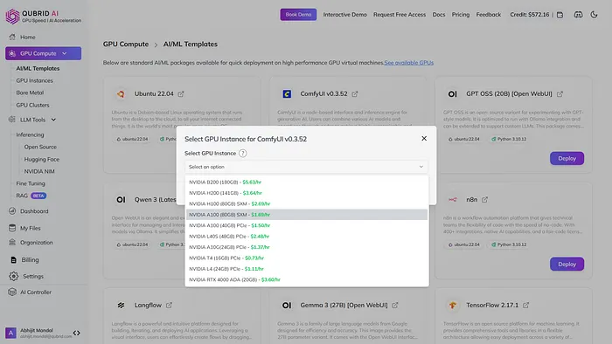Open Gemma 3 (27B) external link icon

pyautogui.click(x=395, y=305)
